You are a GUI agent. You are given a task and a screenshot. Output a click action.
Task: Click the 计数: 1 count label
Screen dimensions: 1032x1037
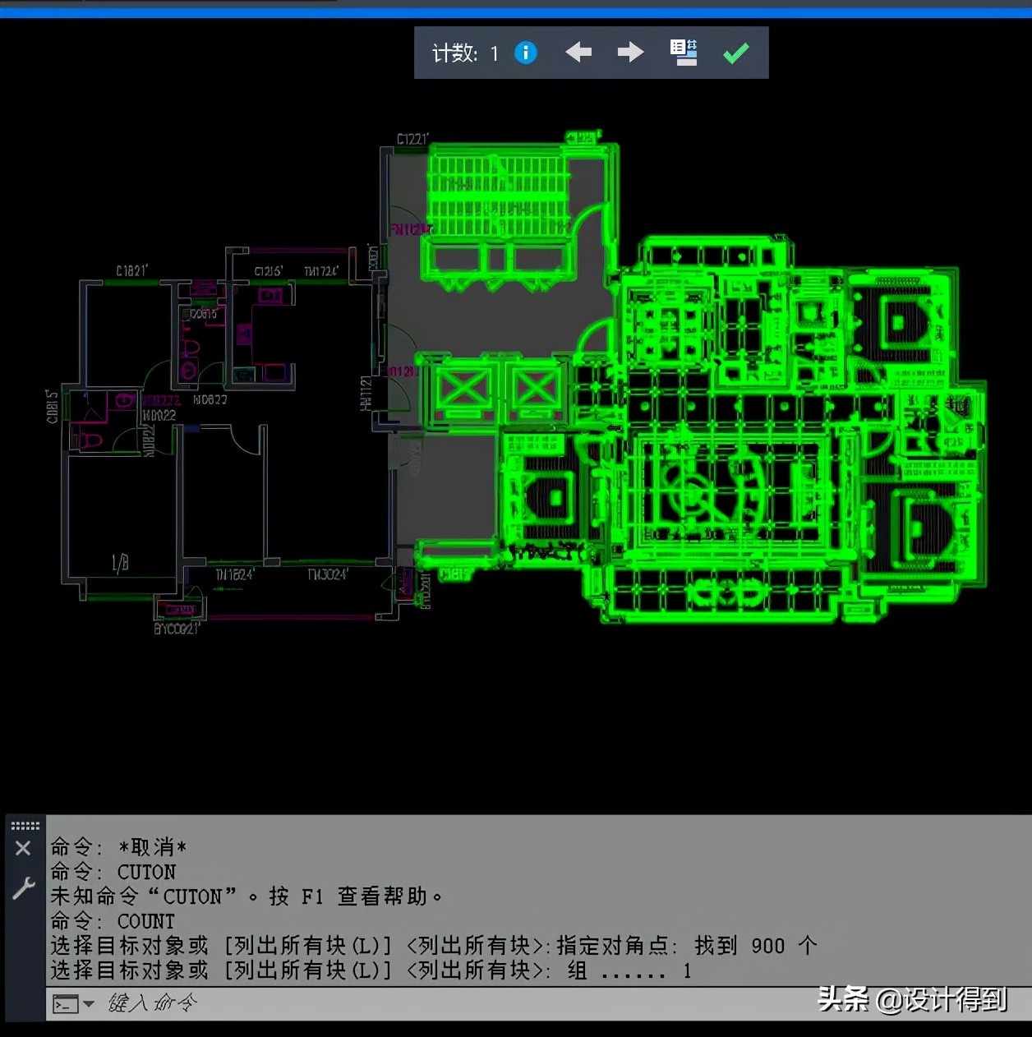coord(465,53)
